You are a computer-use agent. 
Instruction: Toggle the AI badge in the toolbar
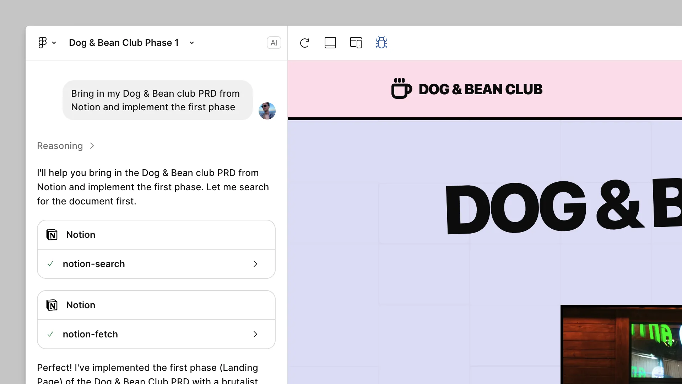coord(274,42)
